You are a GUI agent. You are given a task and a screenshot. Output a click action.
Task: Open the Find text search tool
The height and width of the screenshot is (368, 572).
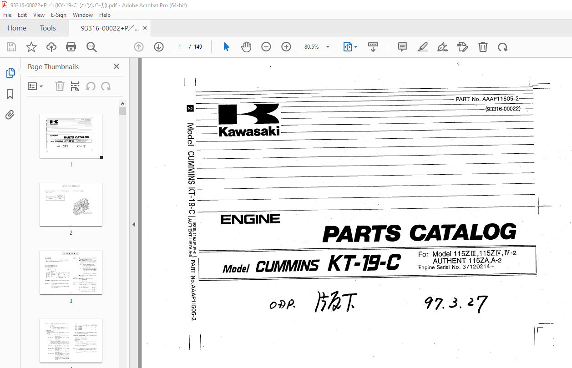pyautogui.click(x=91, y=47)
